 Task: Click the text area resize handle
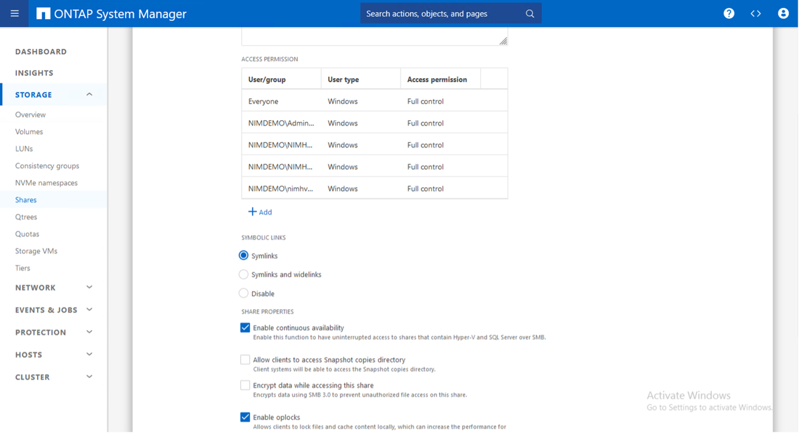tap(503, 41)
